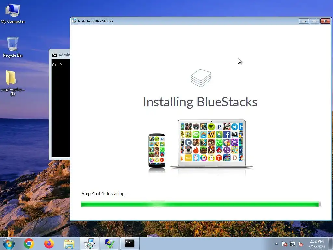Open the Windows Start menu orb

[x=9, y=243]
